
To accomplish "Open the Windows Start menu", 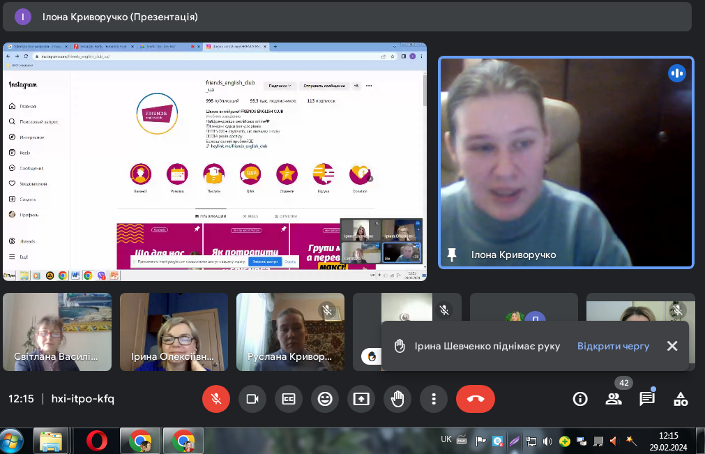I will tap(13, 441).
